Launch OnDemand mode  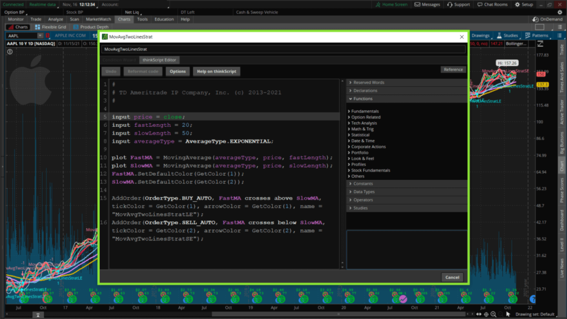[548, 19]
